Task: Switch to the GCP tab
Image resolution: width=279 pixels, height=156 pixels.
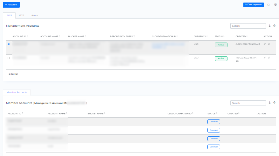Action: click(22, 15)
